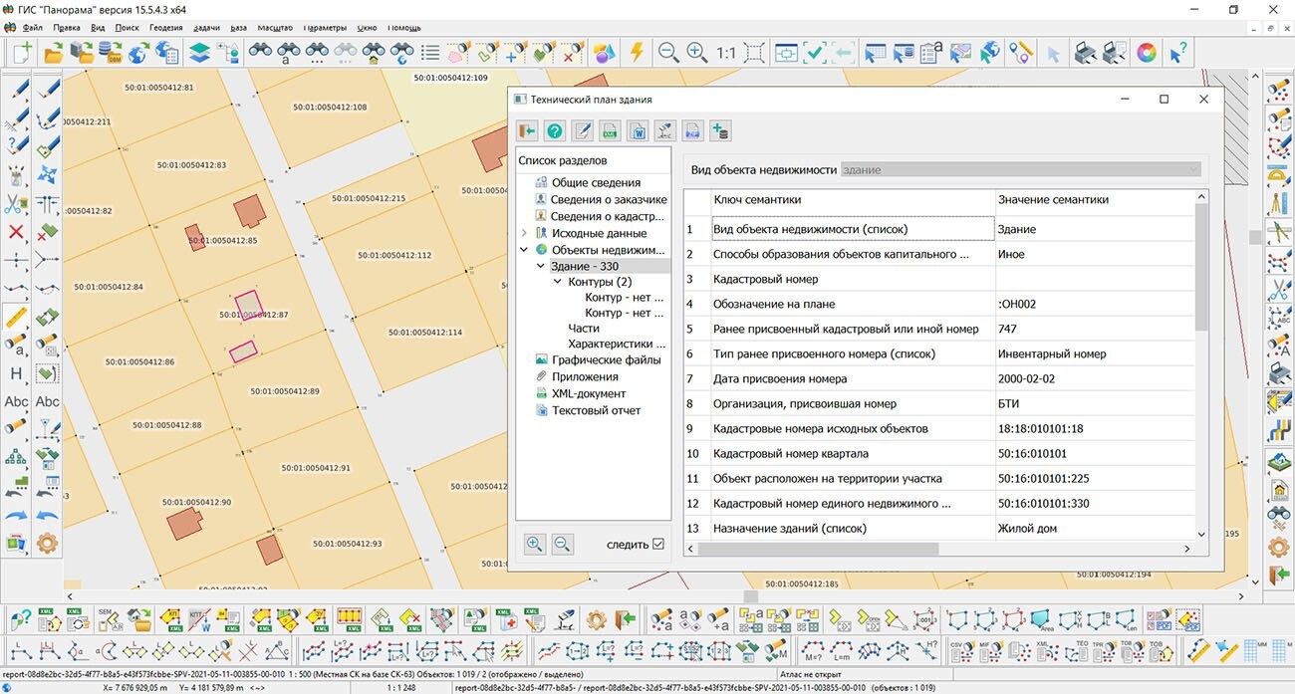The height and width of the screenshot is (694, 1295).
Task: Collapse the 'Объекты недвижимости' tree node
Action: [x=525, y=250]
